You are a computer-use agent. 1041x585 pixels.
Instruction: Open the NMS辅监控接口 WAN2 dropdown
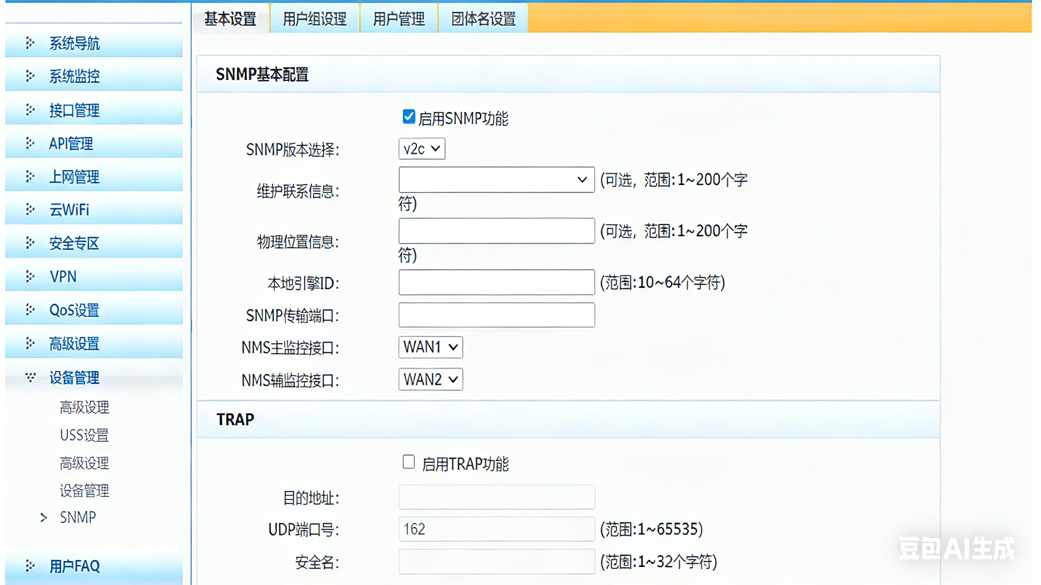tap(431, 379)
